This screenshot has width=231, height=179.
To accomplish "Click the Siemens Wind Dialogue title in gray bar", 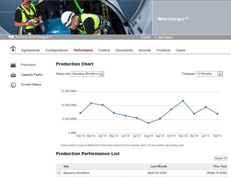I will point(33,37).
